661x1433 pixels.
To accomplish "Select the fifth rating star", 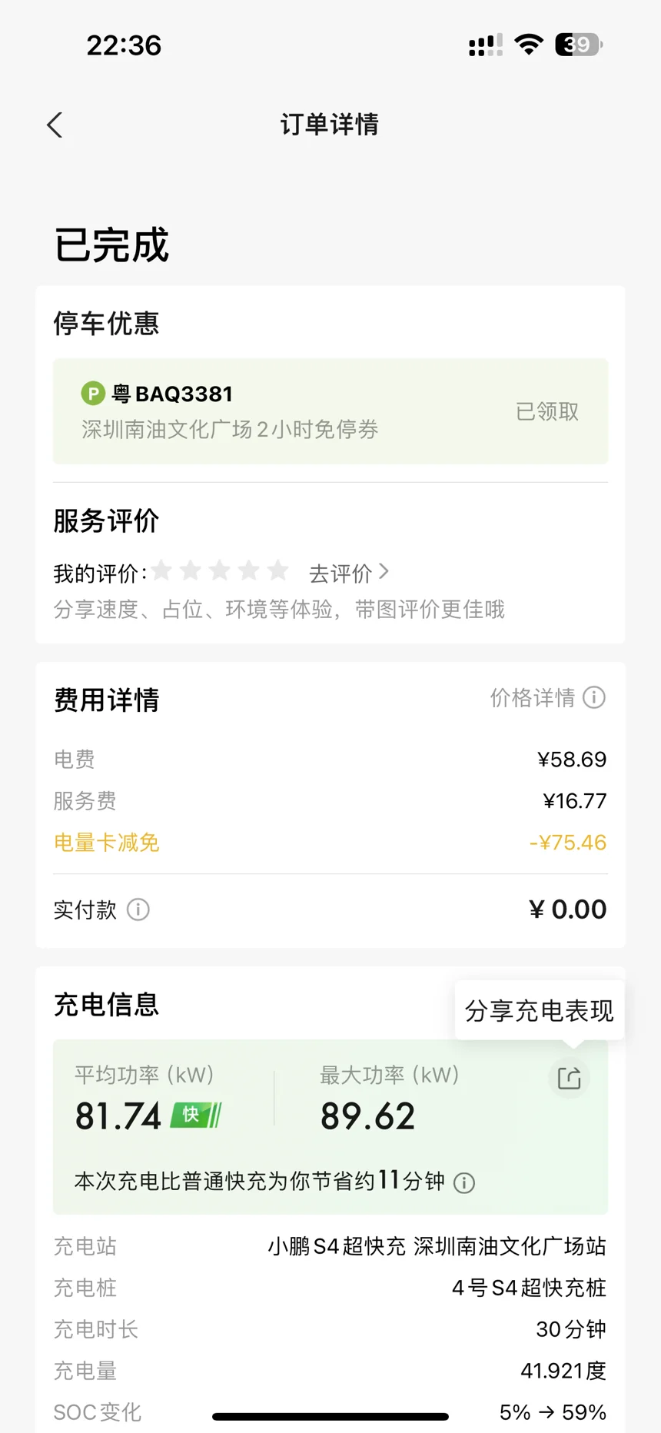I will tap(277, 570).
